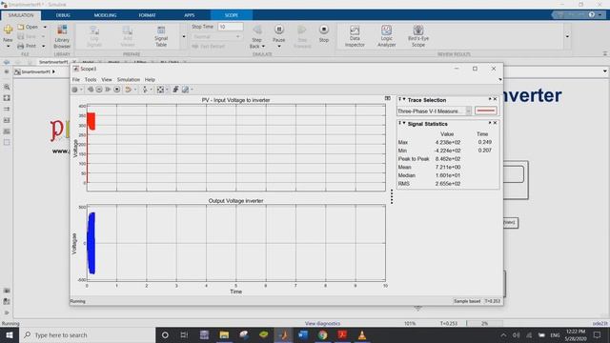Expand the Open button dropdown arrow
Image resolution: width=610 pixels, height=343 pixels.
tap(45, 27)
